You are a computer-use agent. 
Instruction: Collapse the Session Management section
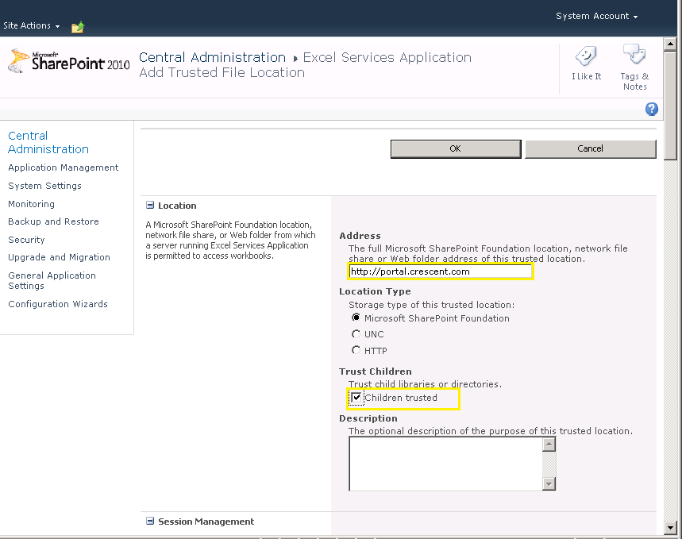[x=150, y=522]
